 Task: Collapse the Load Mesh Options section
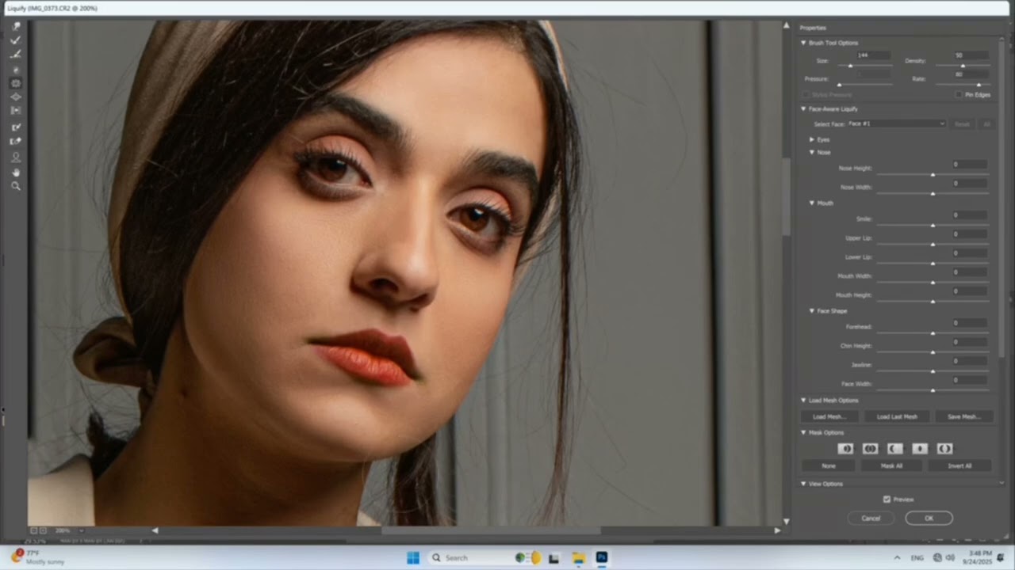(x=803, y=400)
